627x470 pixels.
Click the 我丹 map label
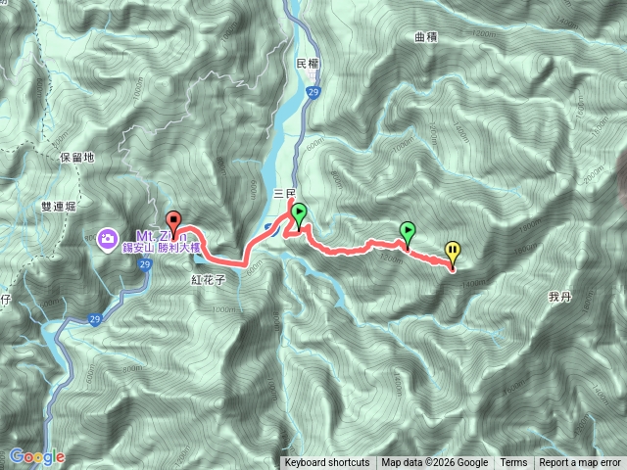coord(559,297)
